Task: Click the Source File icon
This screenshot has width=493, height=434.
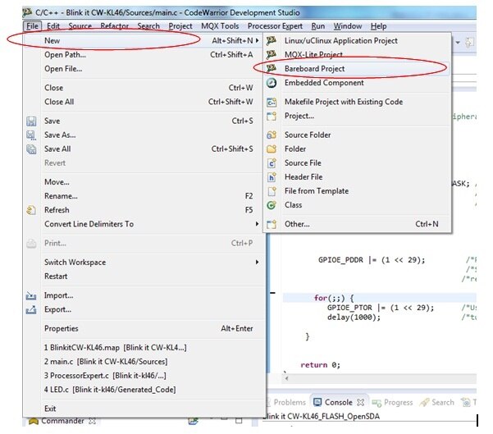Action: tap(271, 163)
